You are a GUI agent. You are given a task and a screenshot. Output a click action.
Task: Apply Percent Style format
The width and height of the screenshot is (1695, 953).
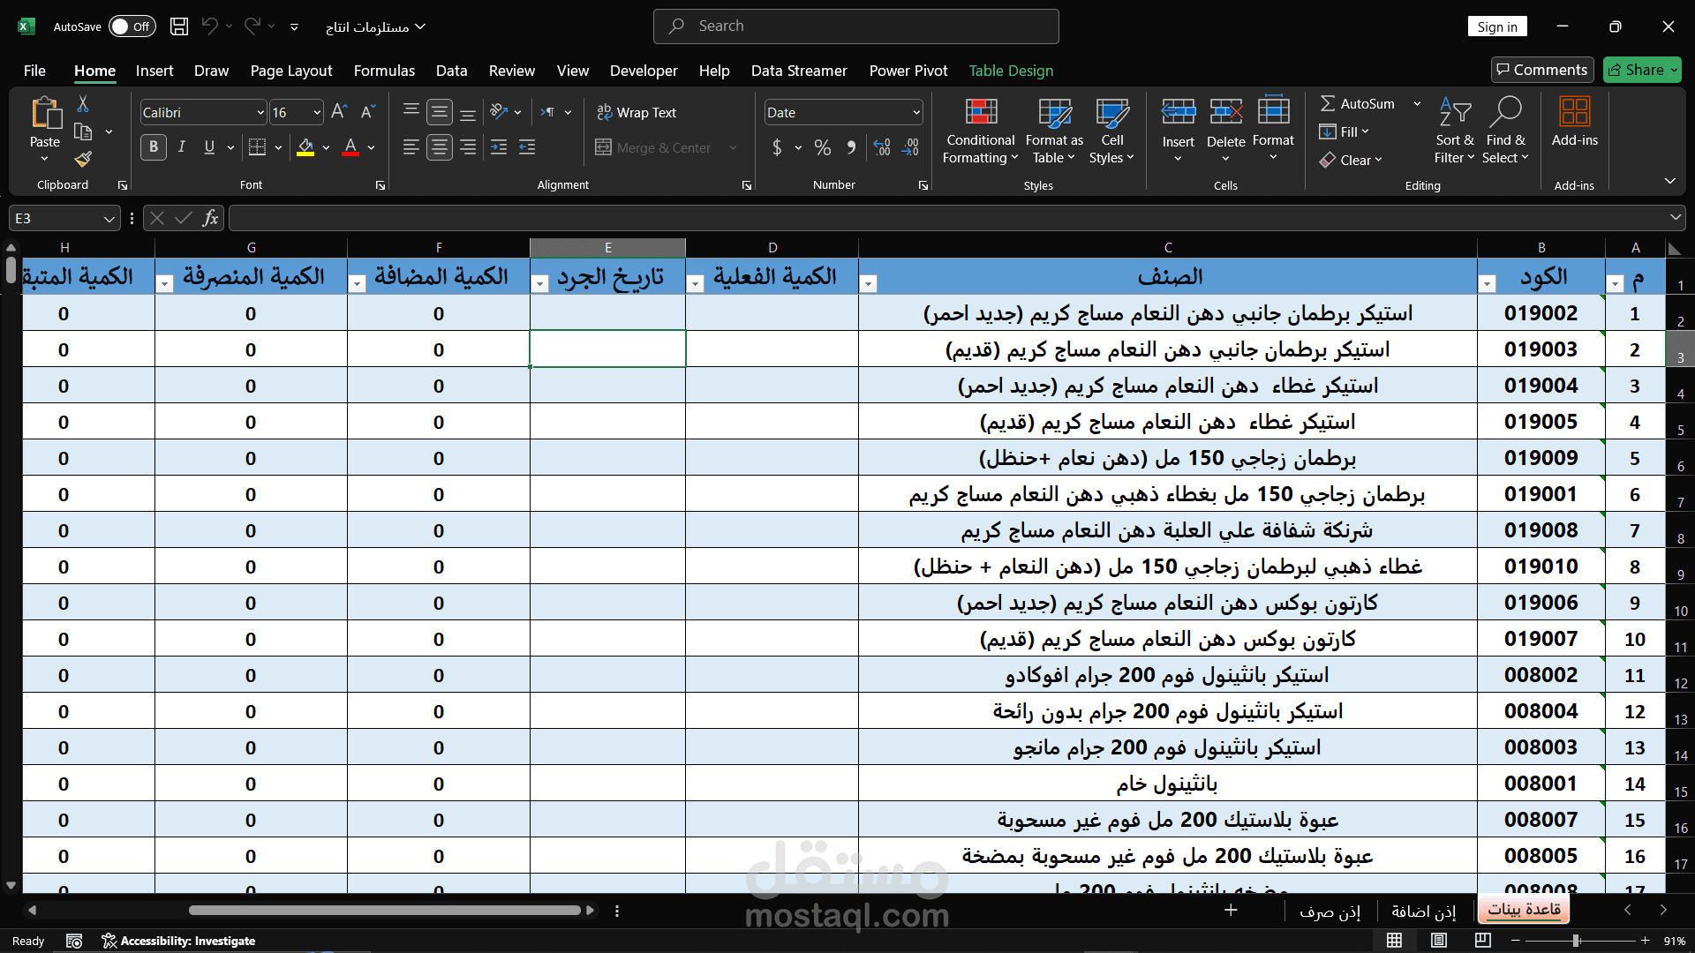coord(823,147)
